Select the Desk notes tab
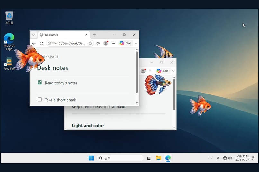259x172 pixels. point(64,35)
